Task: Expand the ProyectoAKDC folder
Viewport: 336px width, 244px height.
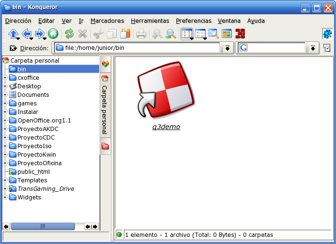Action: (5, 129)
